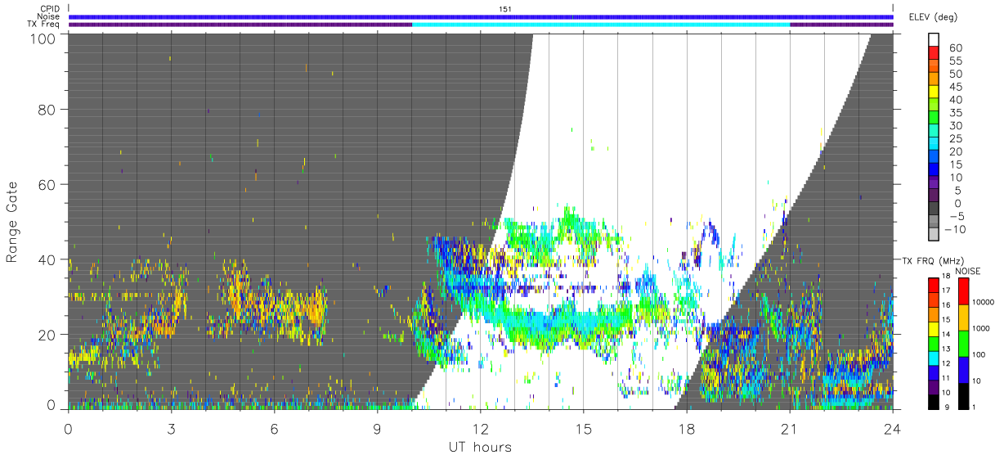1004x464 pixels.
Task: Click NOISE legend label 1000
Action: [982, 330]
